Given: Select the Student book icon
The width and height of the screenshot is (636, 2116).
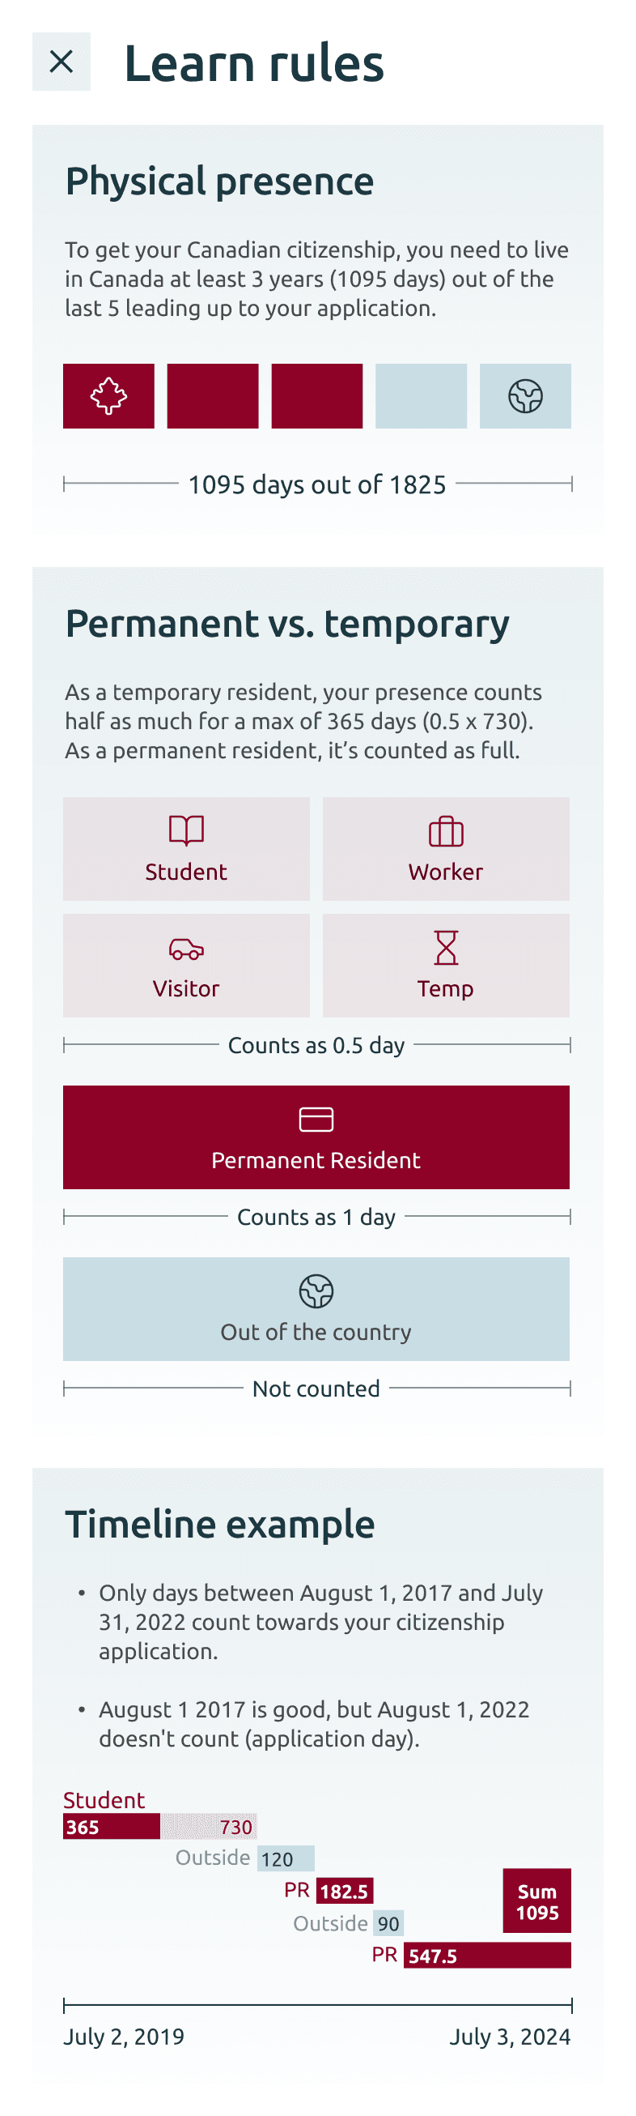Looking at the screenshot, I should [186, 830].
